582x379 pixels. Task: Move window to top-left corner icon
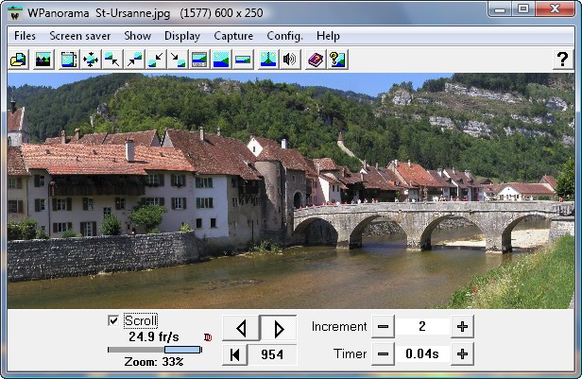112,60
